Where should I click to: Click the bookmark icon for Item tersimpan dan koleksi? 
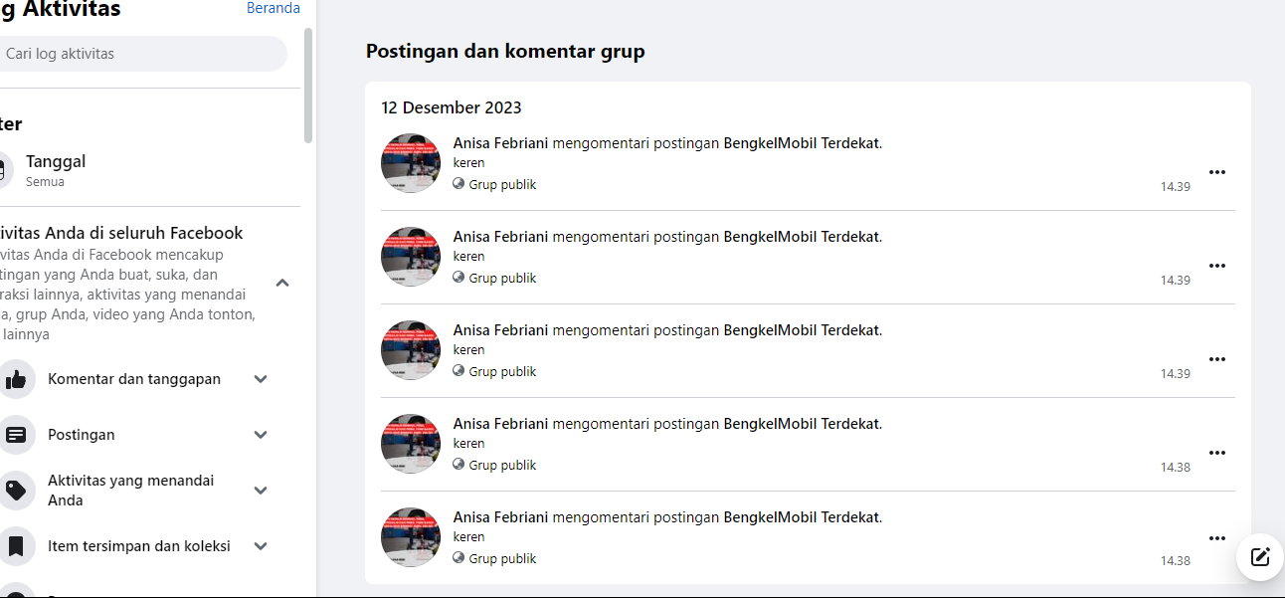[x=15, y=546]
